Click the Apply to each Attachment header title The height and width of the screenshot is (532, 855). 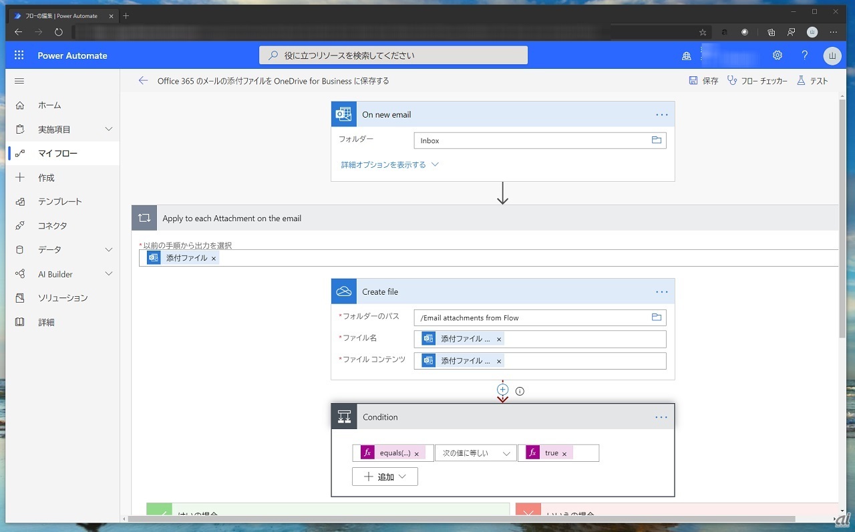[232, 218]
